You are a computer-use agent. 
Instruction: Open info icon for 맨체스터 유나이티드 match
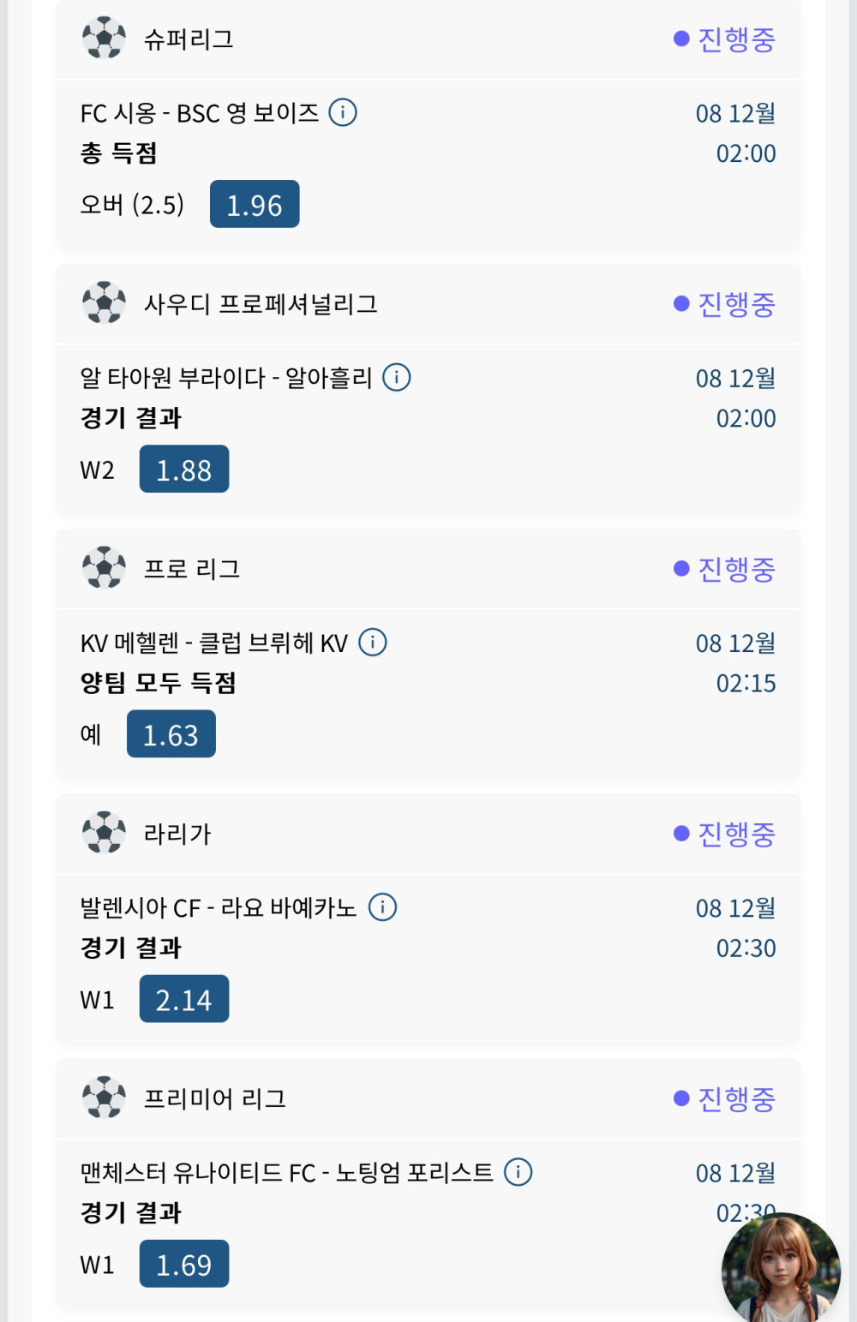click(518, 1171)
